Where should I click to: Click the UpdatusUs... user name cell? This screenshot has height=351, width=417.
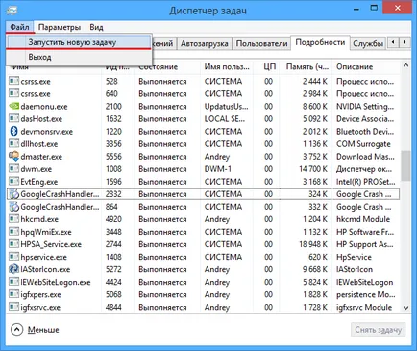point(226,106)
